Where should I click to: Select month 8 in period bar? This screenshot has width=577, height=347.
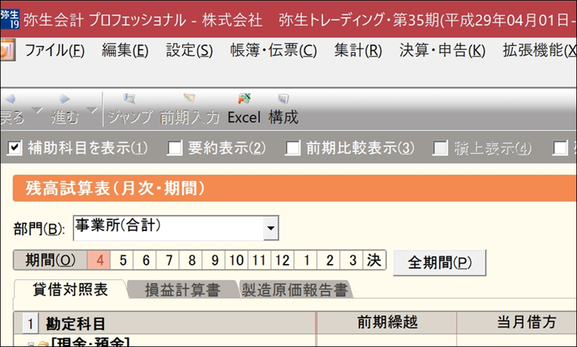pos(191,260)
